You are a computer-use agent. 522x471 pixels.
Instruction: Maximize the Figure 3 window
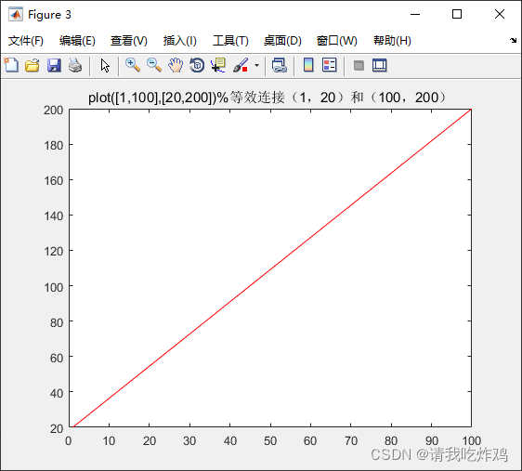(457, 14)
